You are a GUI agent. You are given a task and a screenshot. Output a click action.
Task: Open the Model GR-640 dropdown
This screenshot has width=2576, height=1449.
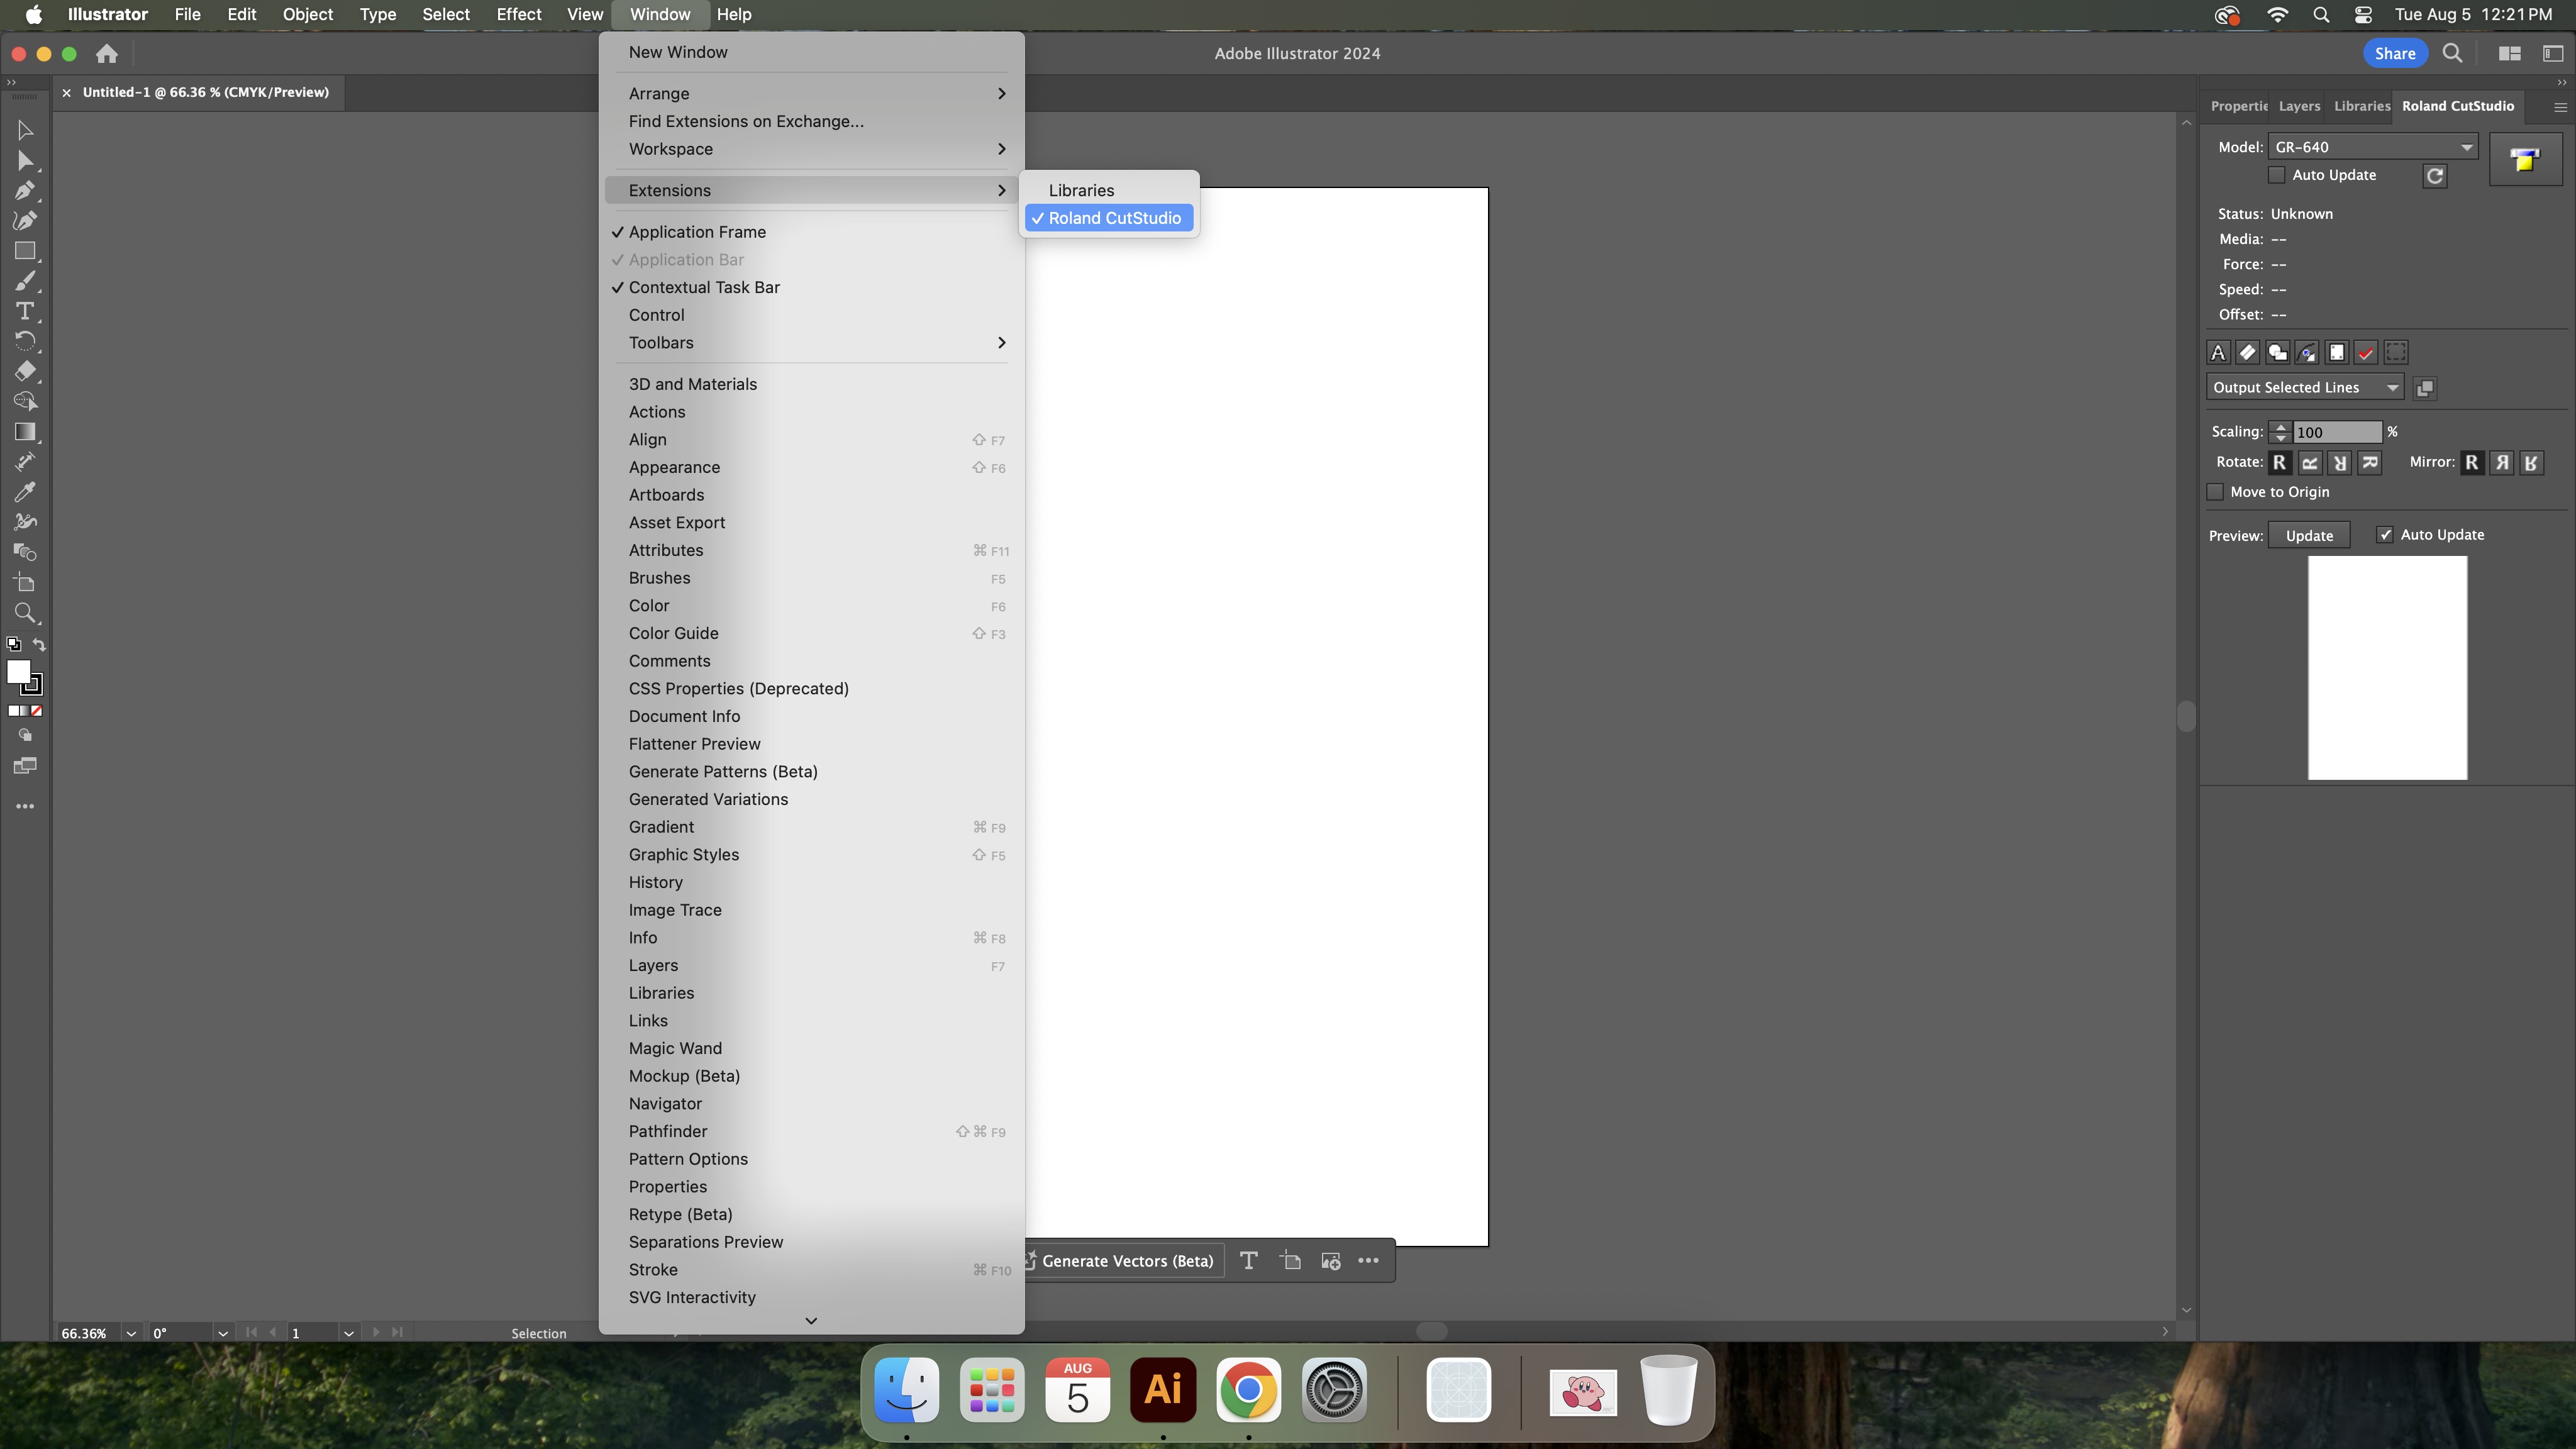2372,147
